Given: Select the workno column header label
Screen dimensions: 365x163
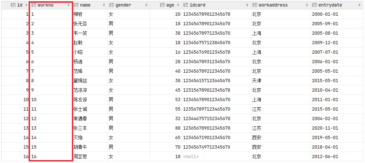Looking at the screenshot, I should pyautogui.click(x=45, y=5).
